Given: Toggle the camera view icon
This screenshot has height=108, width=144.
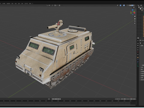Looking at the screenshot, I should coord(135,21).
